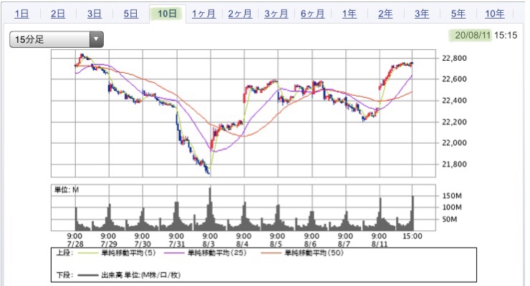This screenshot has height=286, width=530.
Task: Click the 8/3 date axis label
Action: pyautogui.click(x=208, y=244)
